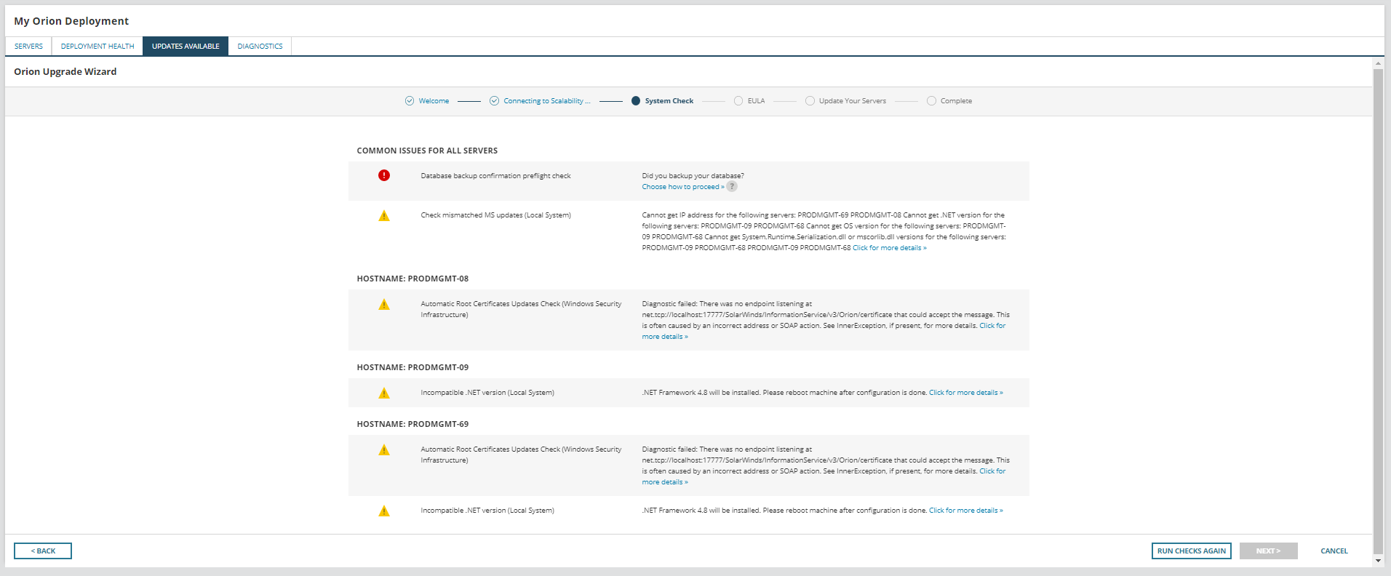Click warning icon in PRODMGMT-08 certificates check row
The image size is (1391, 576).
pyautogui.click(x=384, y=304)
